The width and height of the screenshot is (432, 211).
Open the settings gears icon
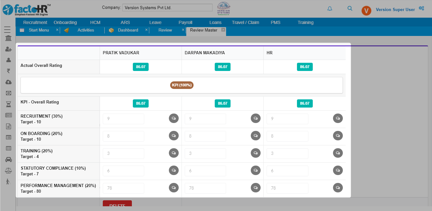pyautogui.click(x=421, y=8)
